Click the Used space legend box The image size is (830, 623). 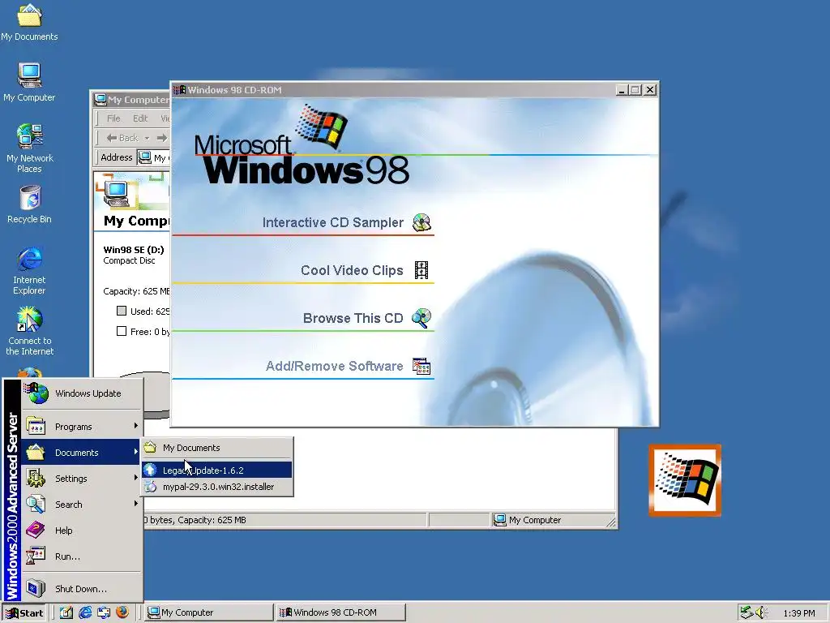[x=122, y=311]
